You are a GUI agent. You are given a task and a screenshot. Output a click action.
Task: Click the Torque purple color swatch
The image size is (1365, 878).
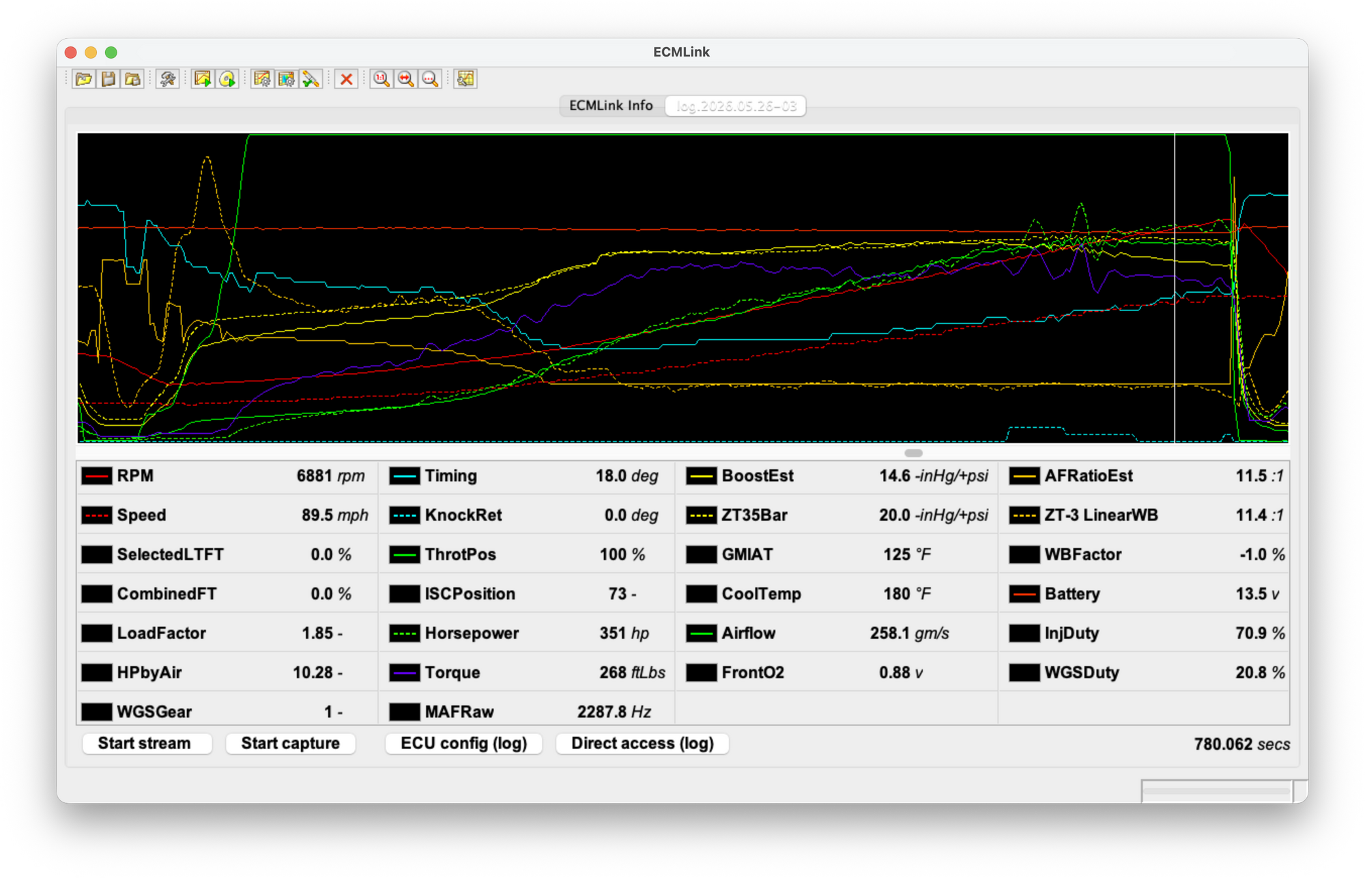405,673
